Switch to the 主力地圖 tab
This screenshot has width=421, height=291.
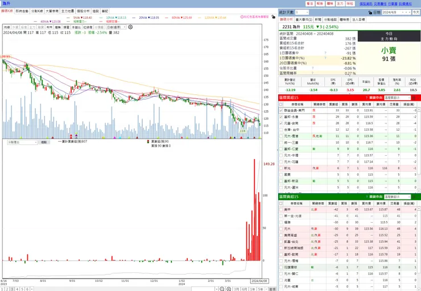[x=67, y=11]
